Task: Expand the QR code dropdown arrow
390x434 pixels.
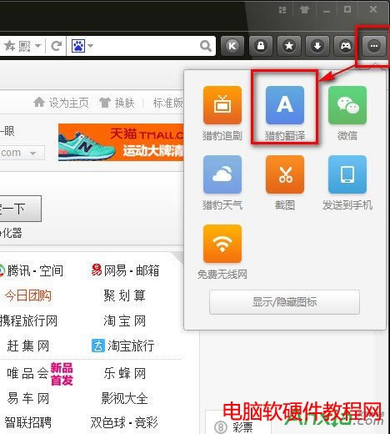Action: 37,45
